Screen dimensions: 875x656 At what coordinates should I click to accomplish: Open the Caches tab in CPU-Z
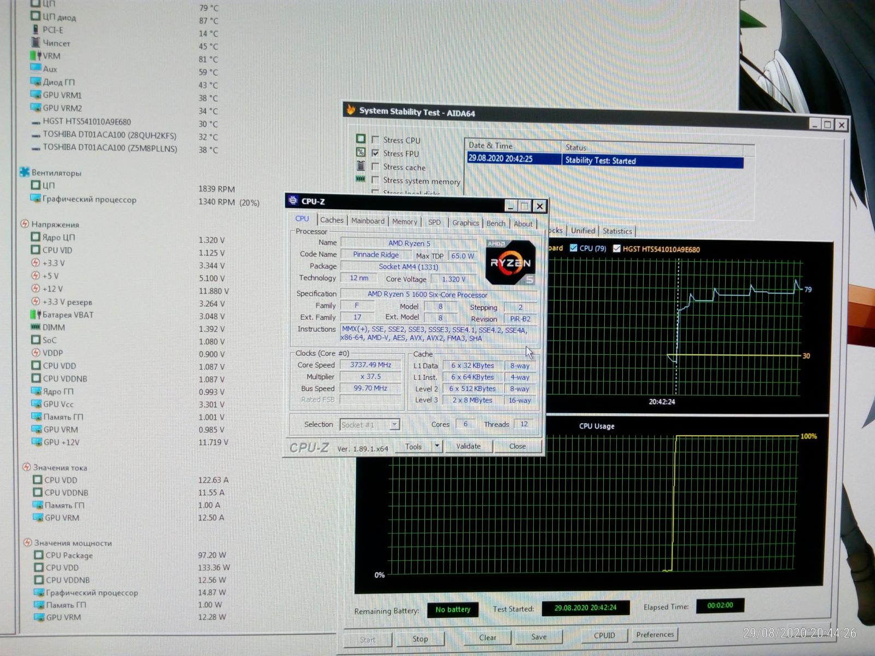coord(332,220)
